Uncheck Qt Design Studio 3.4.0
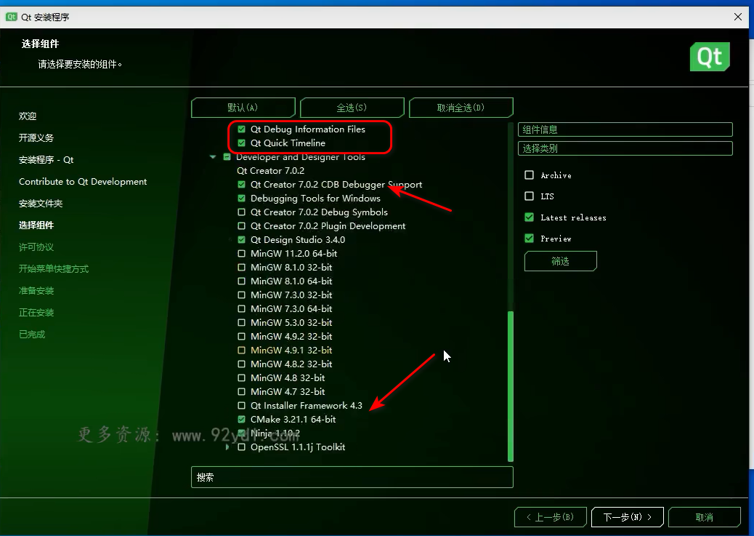 coord(241,240)
